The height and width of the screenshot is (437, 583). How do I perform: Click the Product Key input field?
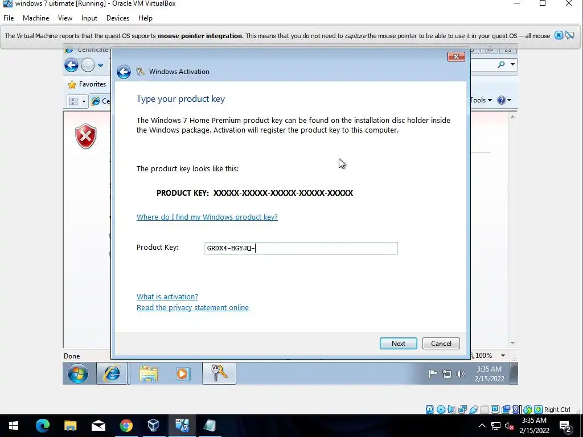tap(301, 248)
